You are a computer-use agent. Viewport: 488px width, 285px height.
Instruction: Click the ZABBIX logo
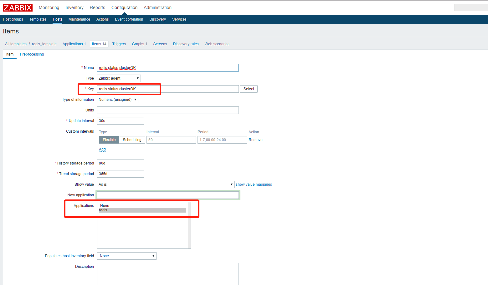point(18,7)
